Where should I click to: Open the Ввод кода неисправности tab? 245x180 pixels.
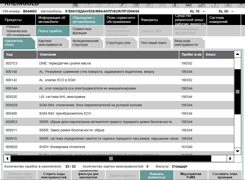[x=189, y=43]
